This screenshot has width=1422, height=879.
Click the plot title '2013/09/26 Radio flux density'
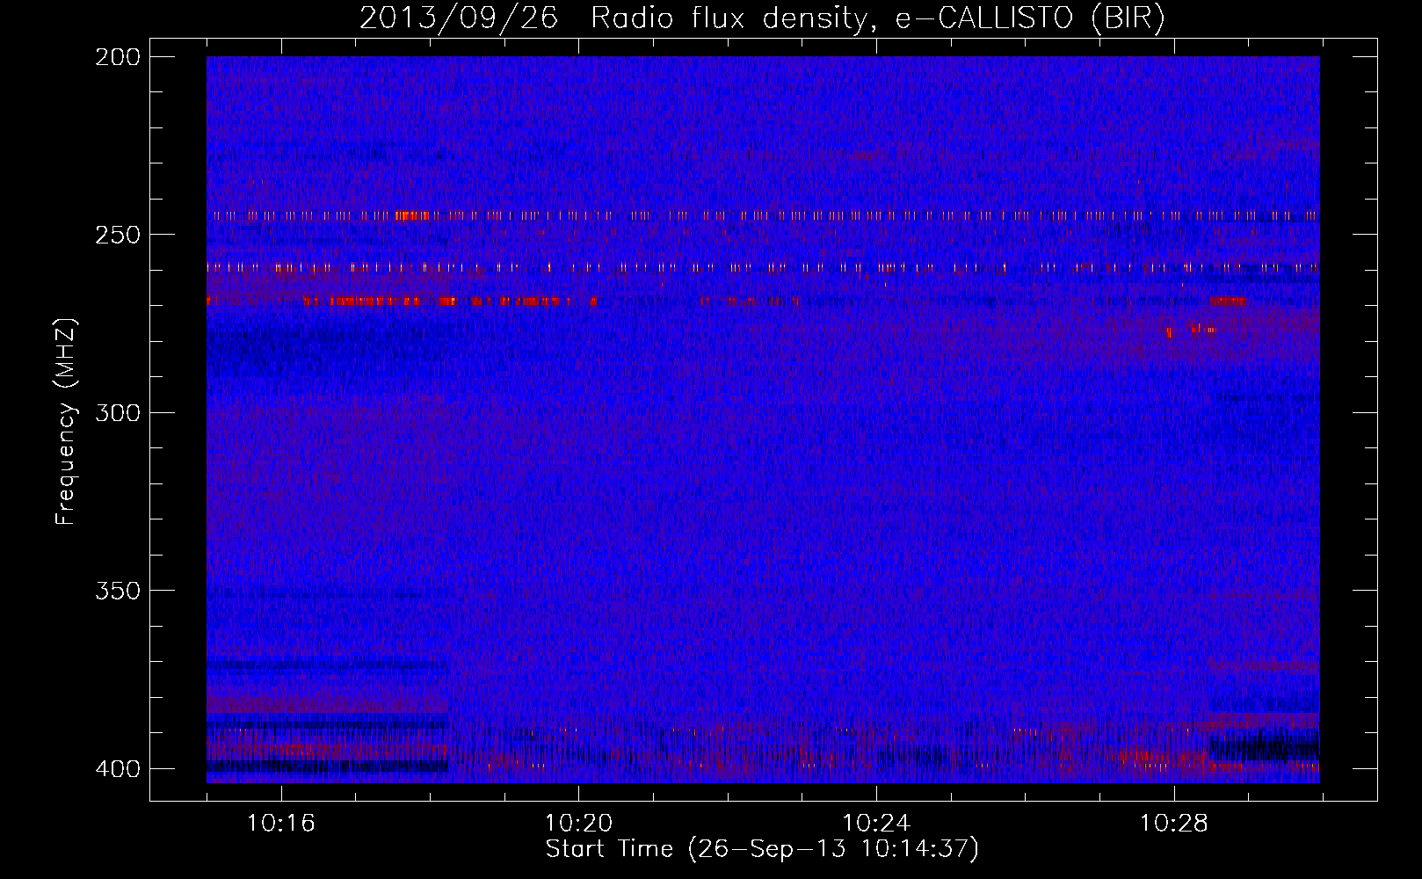click(x=762, y=18)
